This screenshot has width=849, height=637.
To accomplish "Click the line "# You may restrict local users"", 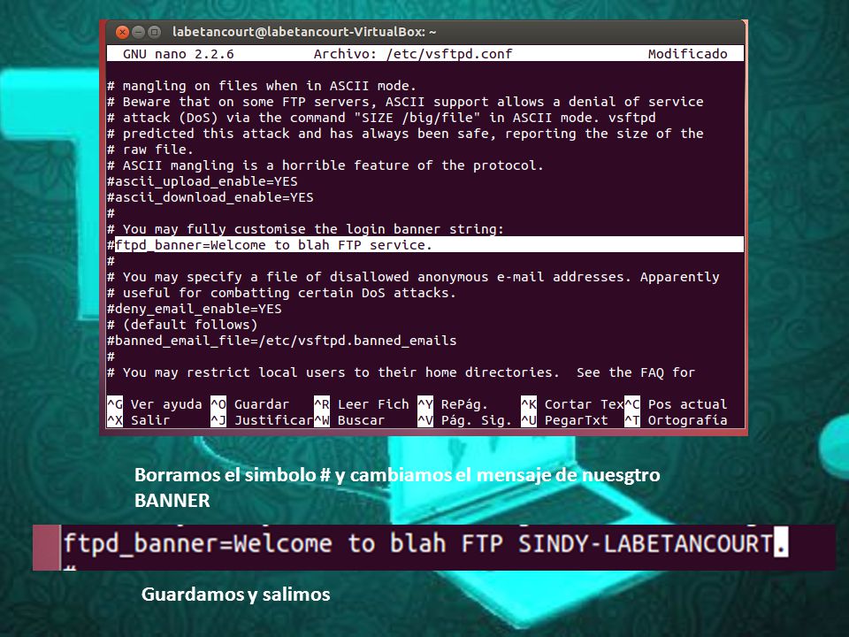I will click(402, 372).
